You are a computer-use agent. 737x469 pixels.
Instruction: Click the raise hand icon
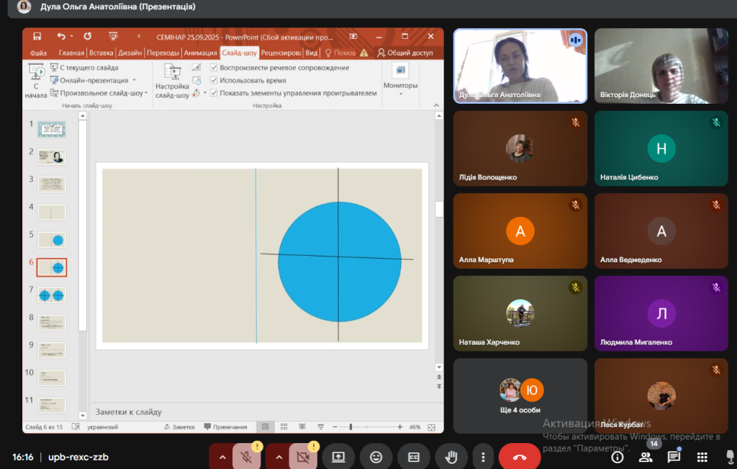(x=451, y=457)
